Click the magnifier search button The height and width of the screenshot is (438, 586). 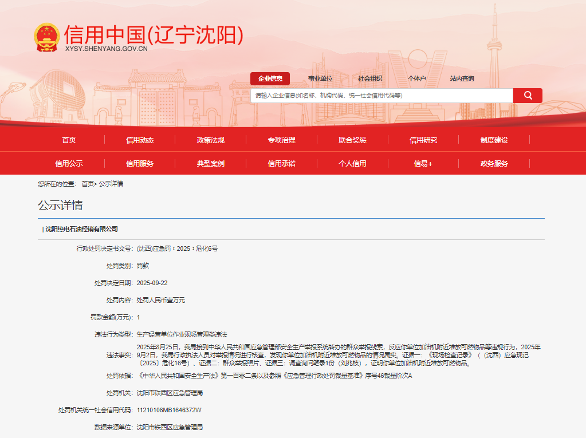pos(528,96)
